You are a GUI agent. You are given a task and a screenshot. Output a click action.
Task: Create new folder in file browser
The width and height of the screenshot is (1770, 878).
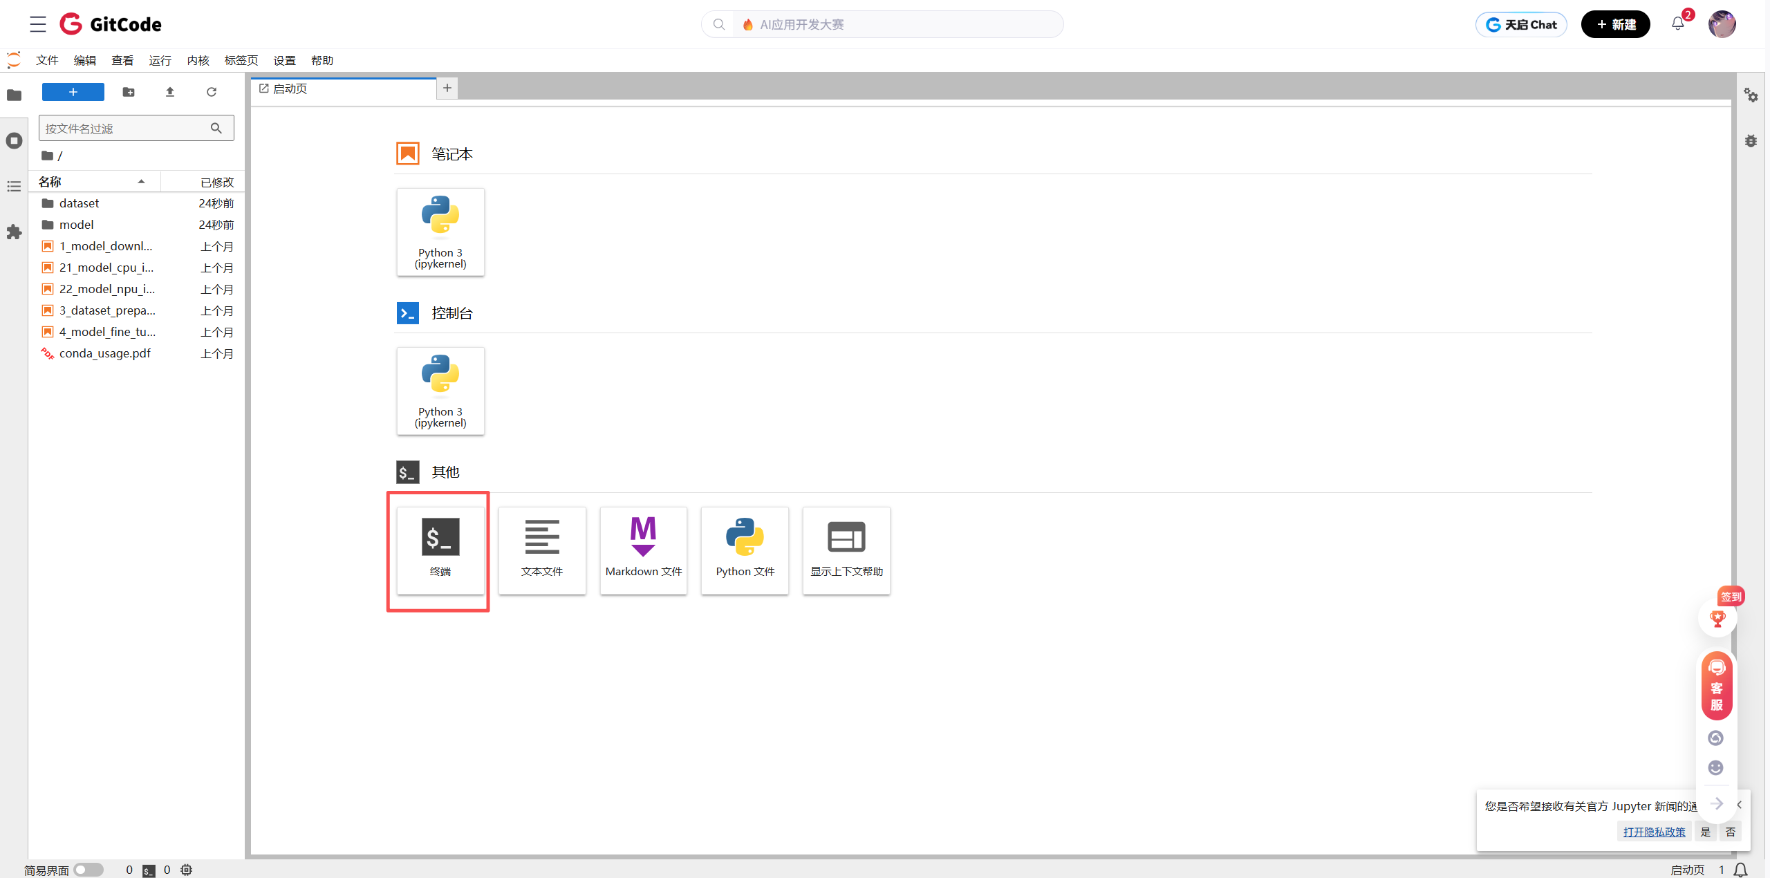129,92
